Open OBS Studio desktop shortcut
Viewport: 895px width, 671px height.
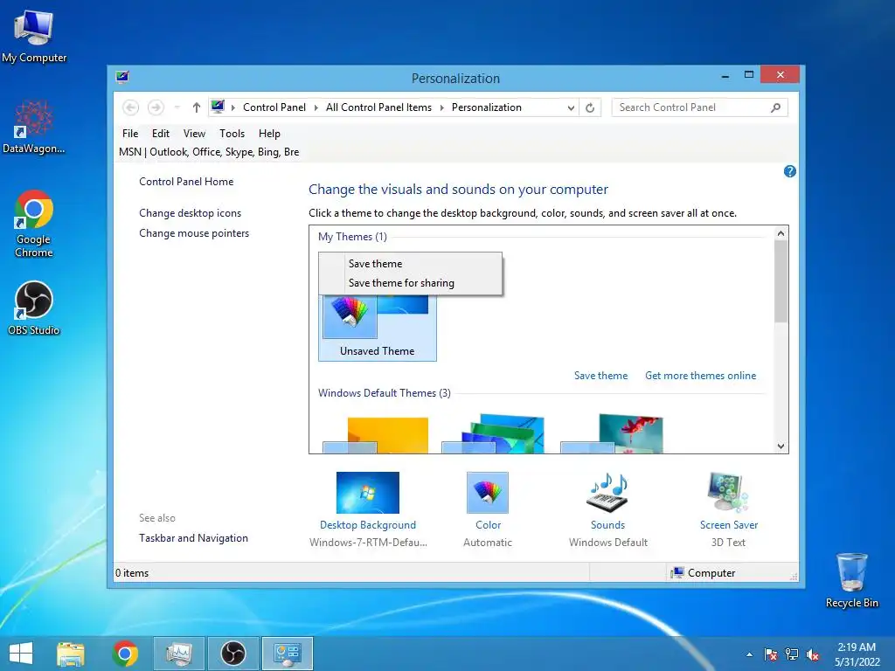pyautogui.click(x=34, y=308)
